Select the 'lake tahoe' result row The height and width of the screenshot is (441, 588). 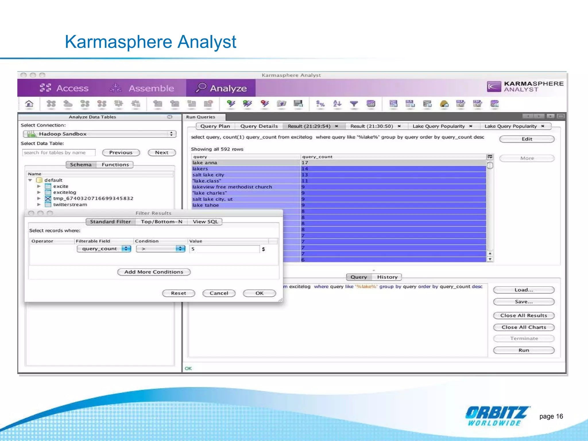click(339, 206)
